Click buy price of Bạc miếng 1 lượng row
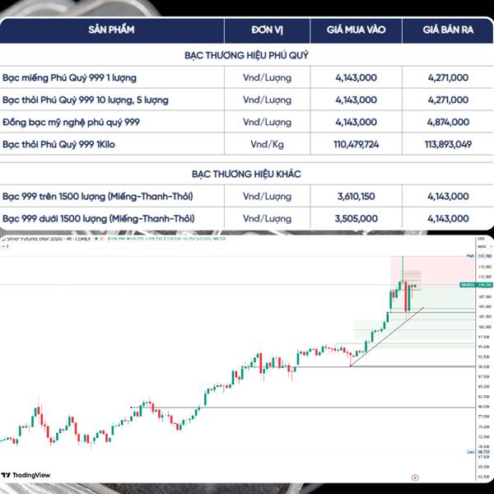 (x=356, y=77)
